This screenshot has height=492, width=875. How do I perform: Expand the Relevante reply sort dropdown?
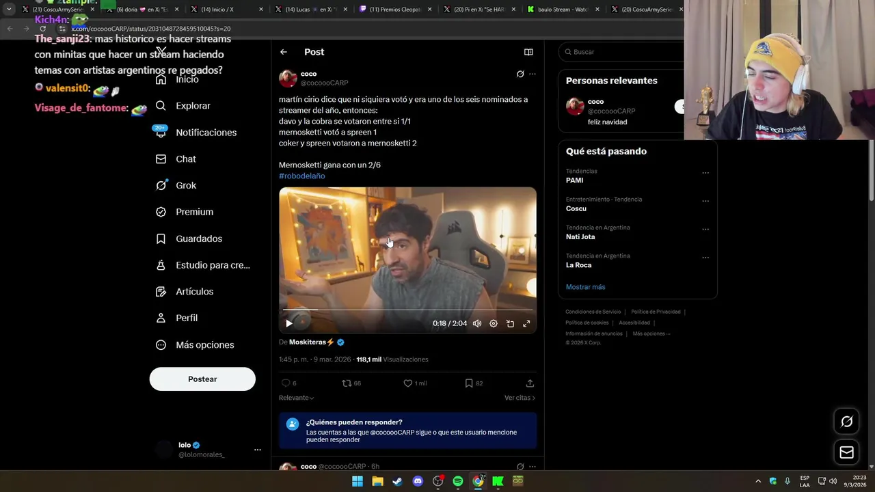point(296,398)
